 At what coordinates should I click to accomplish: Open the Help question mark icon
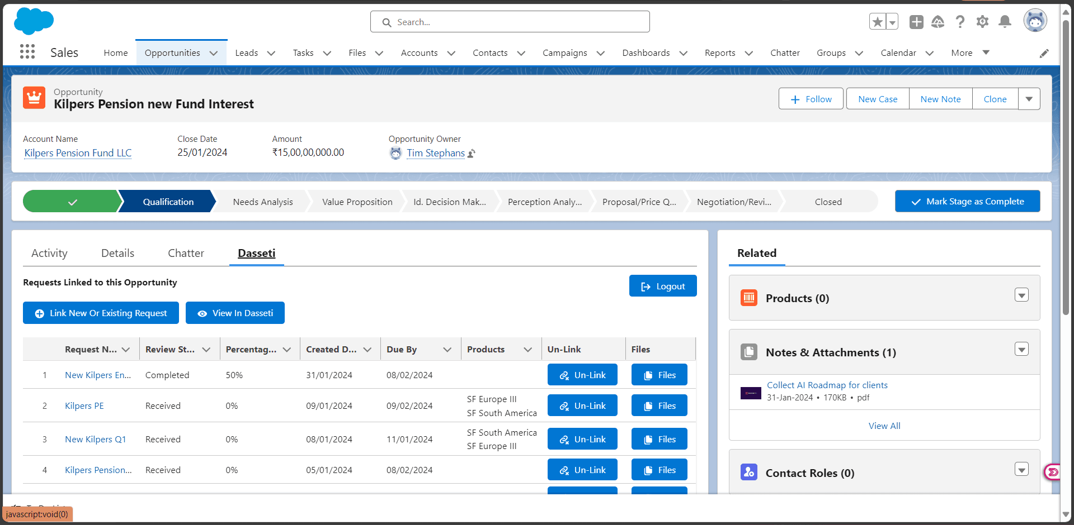point(960,22)
